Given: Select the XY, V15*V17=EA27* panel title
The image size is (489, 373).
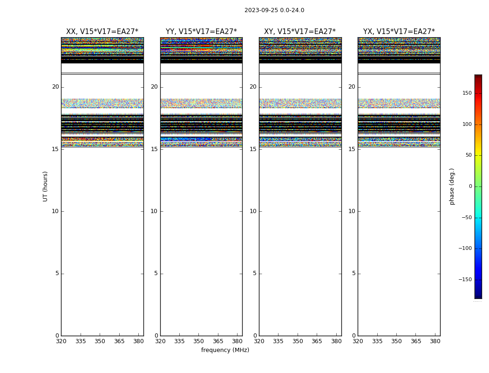Looking at the screenshot, I should tap(300, 32).
